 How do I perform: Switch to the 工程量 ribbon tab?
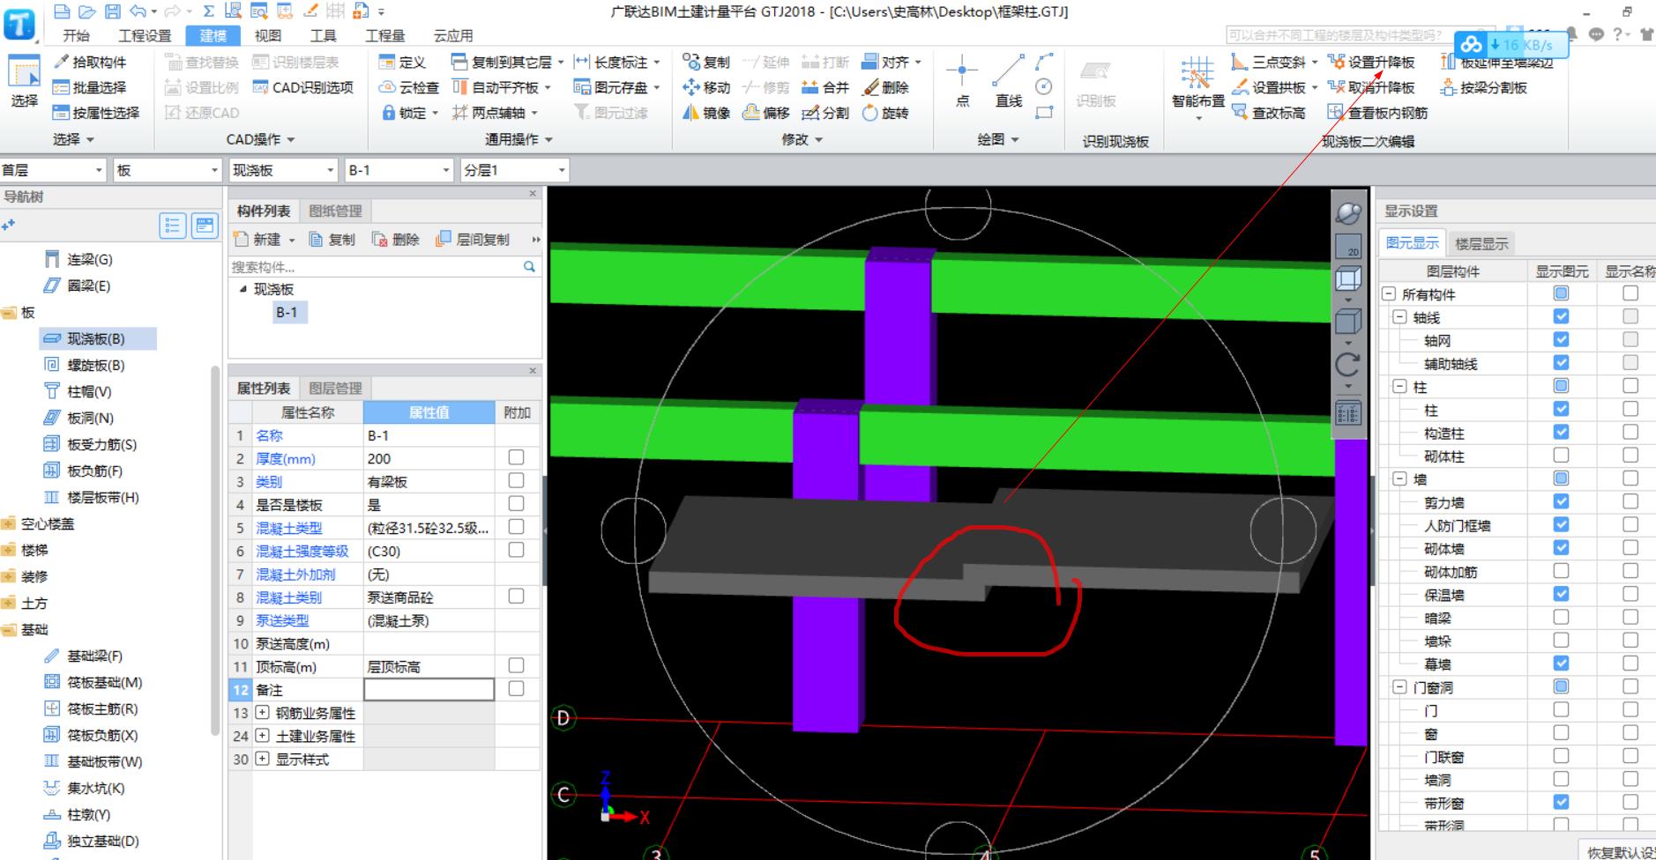tap(385, 35)
